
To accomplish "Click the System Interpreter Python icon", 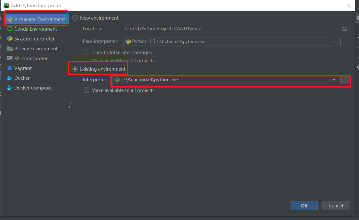I will pyautogui.click(x=10, y=39).
